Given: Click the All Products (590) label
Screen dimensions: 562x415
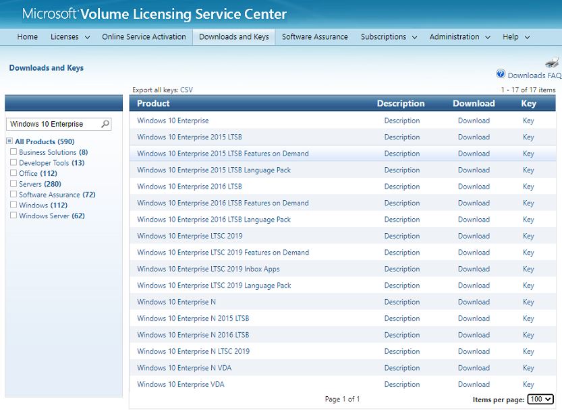Looking at the screenshot, I should pos(45,141).
